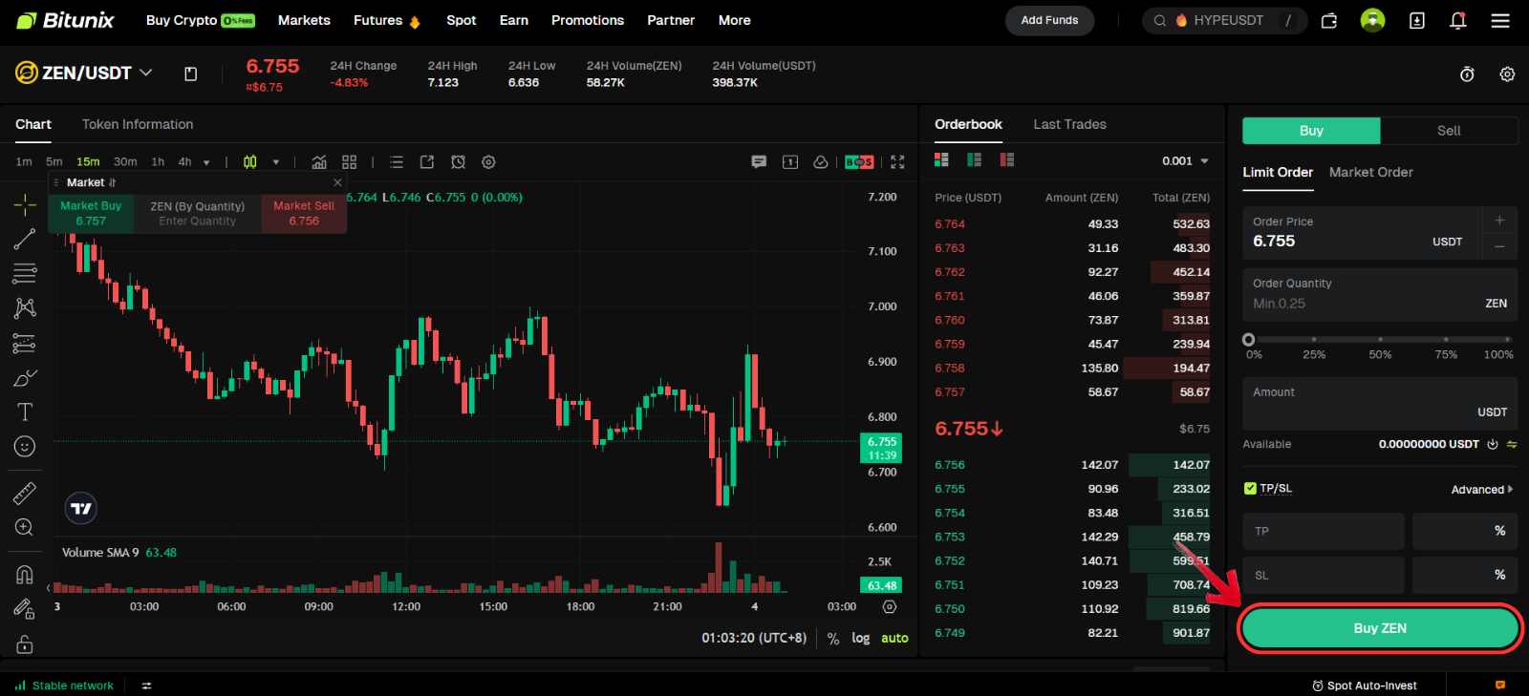
Task: Click the Buy ZEN button
Action: [1380, 628]
